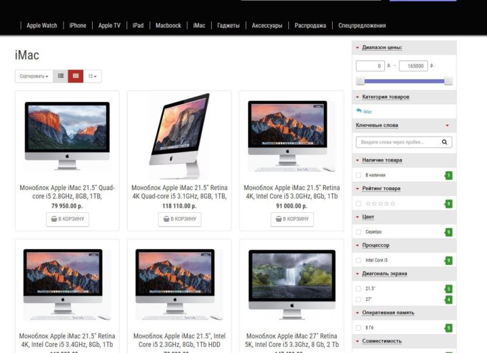This screenshot has width=487, height=353.
Task: Open the iMac menu item
Action: 199,26
